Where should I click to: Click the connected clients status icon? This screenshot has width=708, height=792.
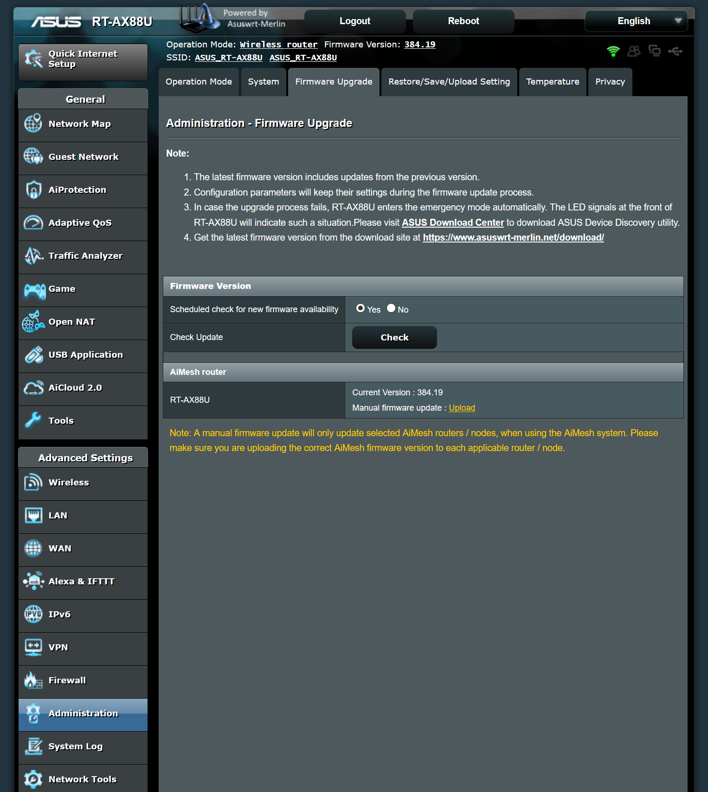(x=634, y=51)
